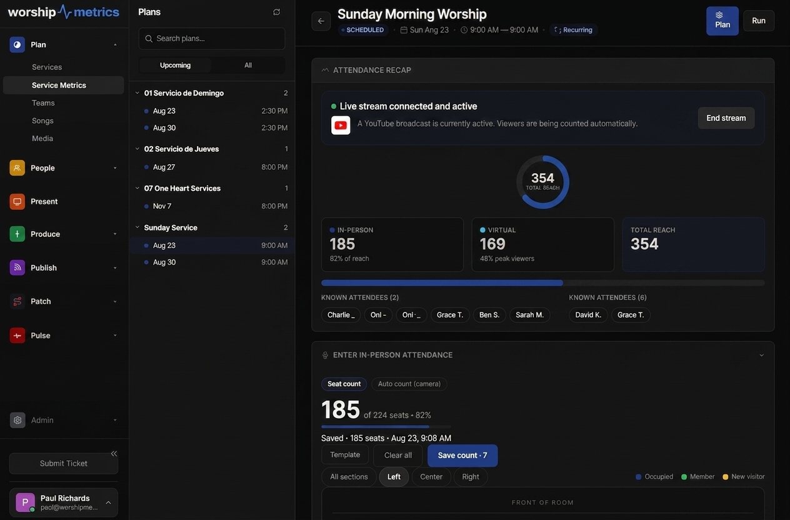The width and height of the screenshot is (790, 520).
Task: Go back using the arrow button
Action: pos(321,21)
